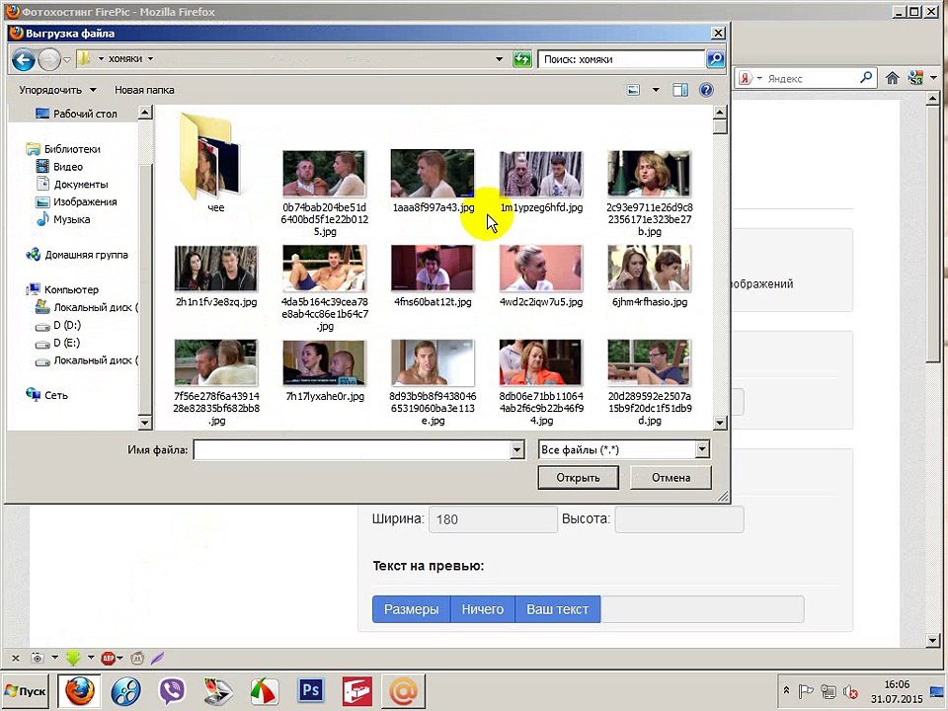Click the search magnifier icon in dialog
Screen dimensions: 948x711
[715, 59]
